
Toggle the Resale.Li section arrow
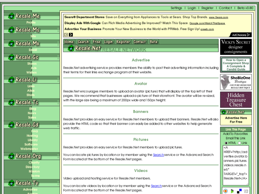pos(58,80)
